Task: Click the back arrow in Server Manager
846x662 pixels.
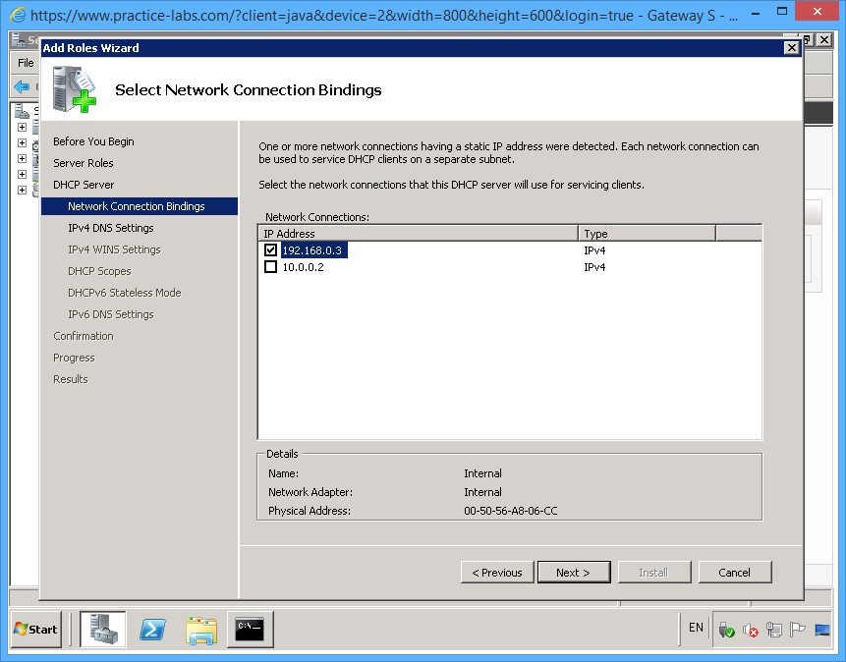Action: pyautogui.click(x=23, y=84)
